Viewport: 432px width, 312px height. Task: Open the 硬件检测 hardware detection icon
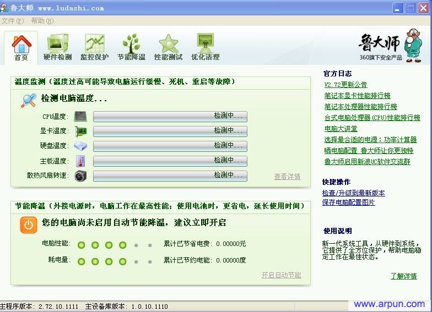click(x=57, y=43)
